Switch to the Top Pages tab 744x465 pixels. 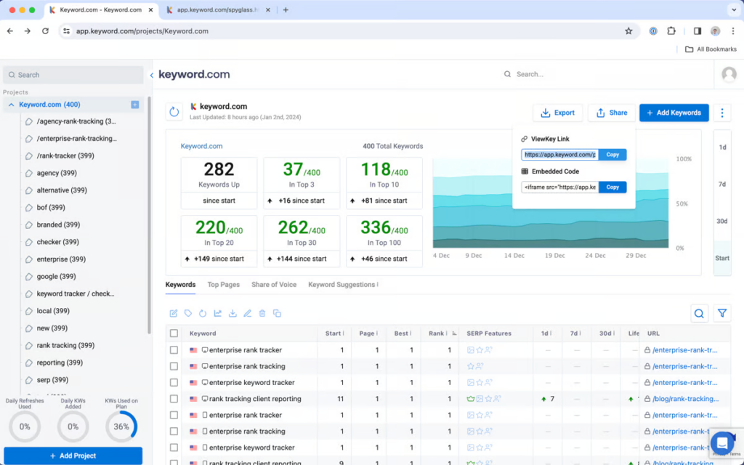click(x=223, y=285)
